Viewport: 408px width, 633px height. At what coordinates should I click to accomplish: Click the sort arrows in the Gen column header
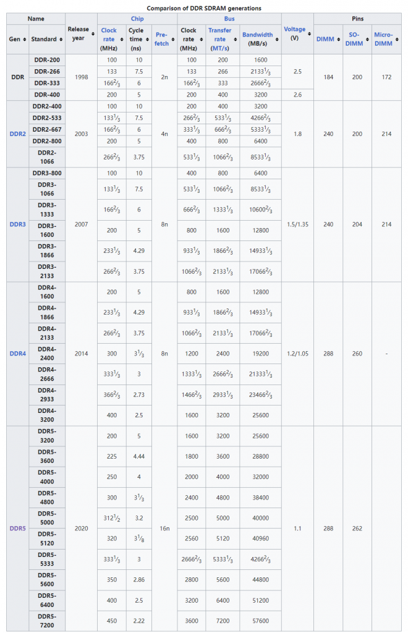pos(23,40)
